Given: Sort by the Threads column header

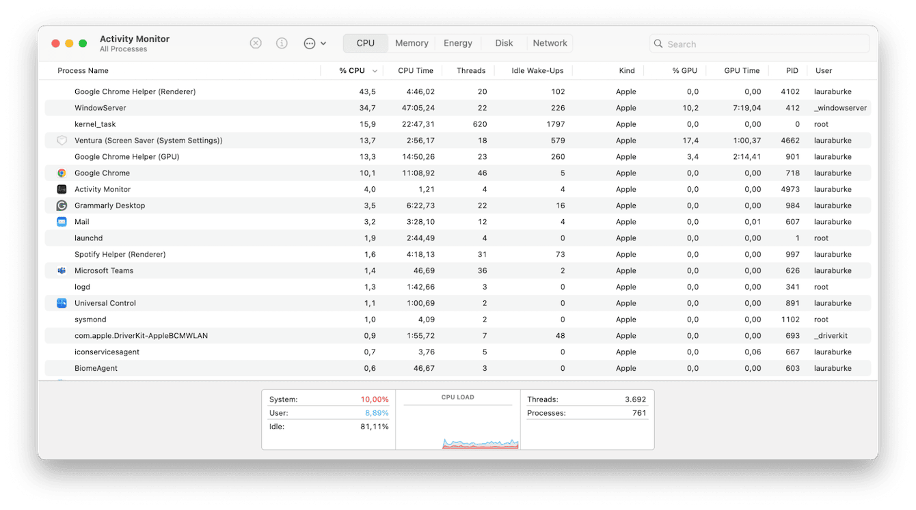Looking at the screenshot, I should (x=471, y=70).
